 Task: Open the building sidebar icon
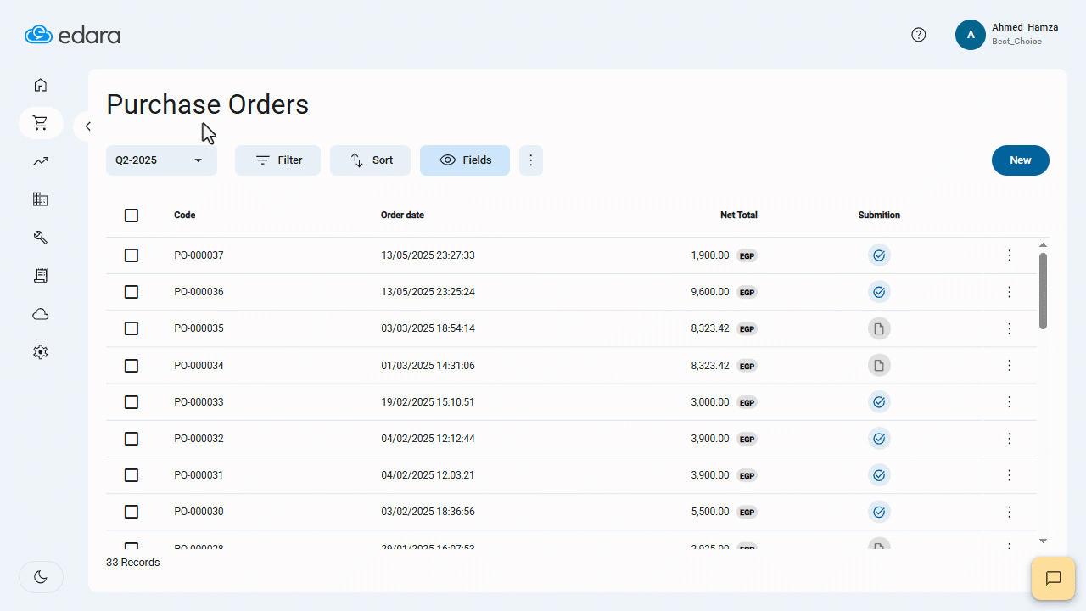tap(41, 199)
